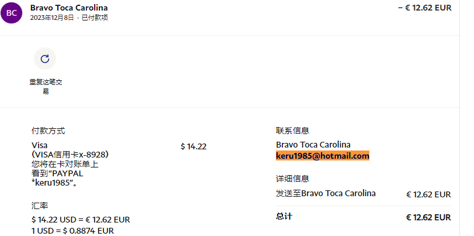Screen dimensions: 474x236
Task: Click the 详细信息 section heading
Action: click(293, 179)
